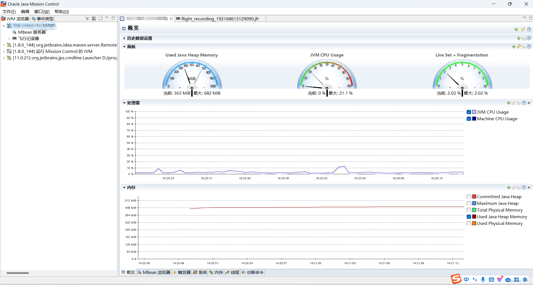Open help for the dashboard panel section

[x=529, y=46]
